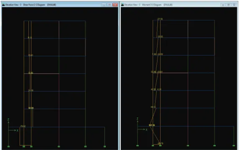This screenshot has height=150, width=240.
Task: Close the Moment Diagram window
Action: (x=234, y=5)
